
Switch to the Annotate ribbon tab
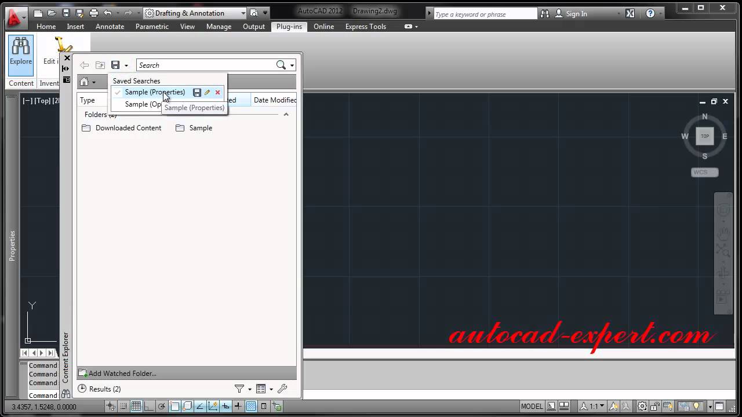(x=110, y=27)
